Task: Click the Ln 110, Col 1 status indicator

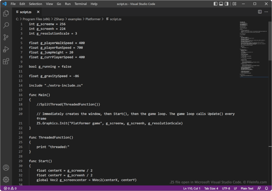Action: pos(191,188)
